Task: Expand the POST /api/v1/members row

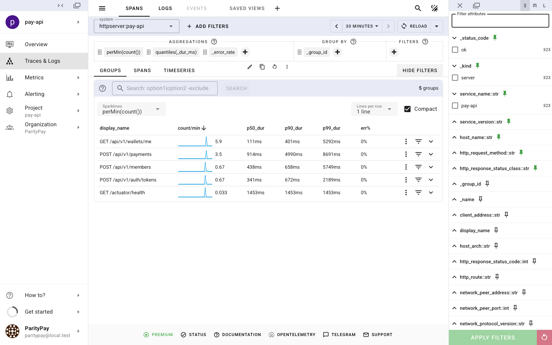Action: tap(431, 167)
